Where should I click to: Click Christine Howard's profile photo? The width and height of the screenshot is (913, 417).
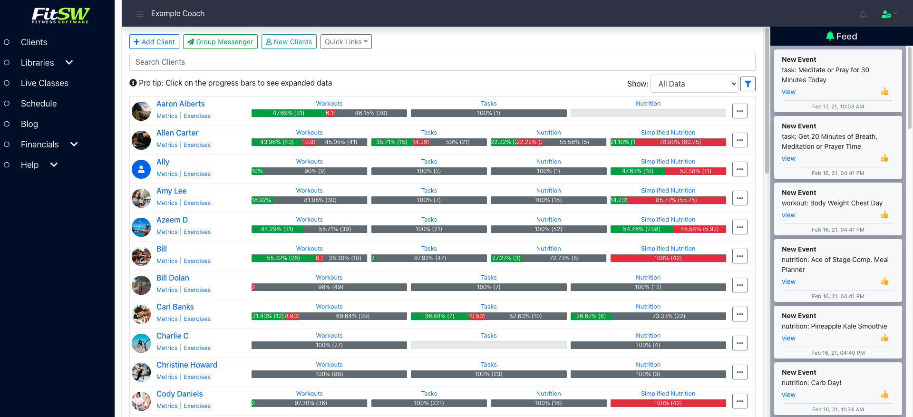coord(141,372)
